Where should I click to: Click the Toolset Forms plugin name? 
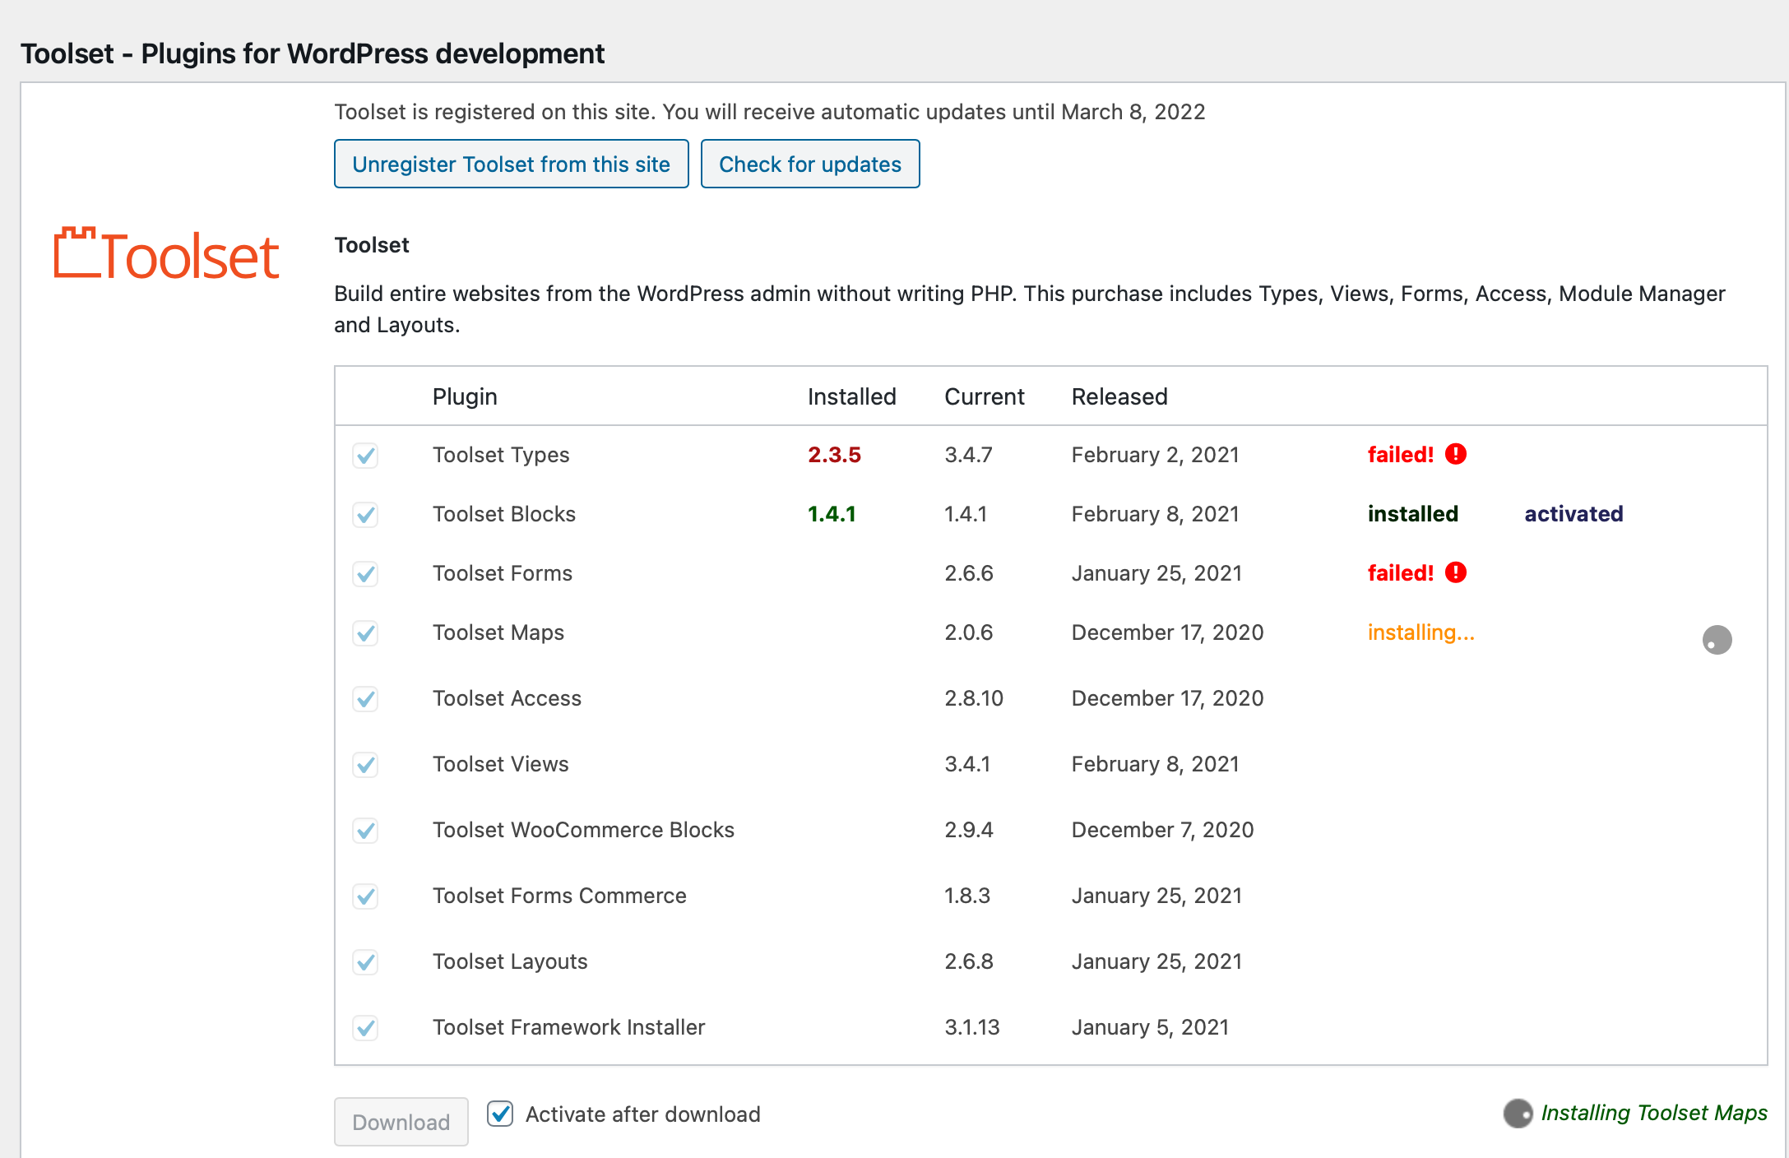pos(503,573)
